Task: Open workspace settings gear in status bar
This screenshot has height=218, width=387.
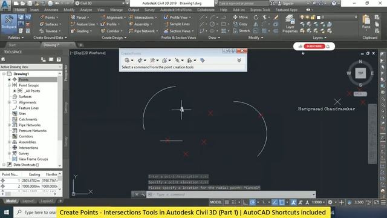Action: [330, 202]
